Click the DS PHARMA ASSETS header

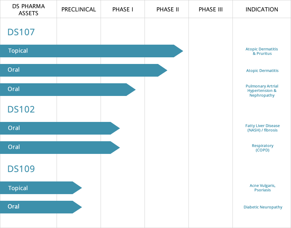click(x=28, y=9)
